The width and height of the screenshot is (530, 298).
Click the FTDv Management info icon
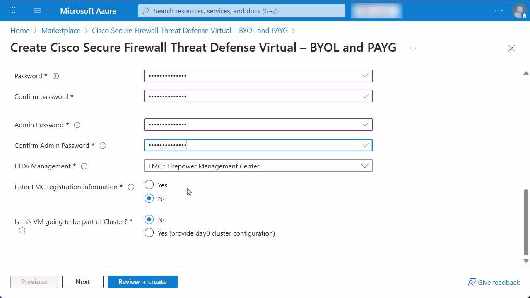click(x=84, y=166)
